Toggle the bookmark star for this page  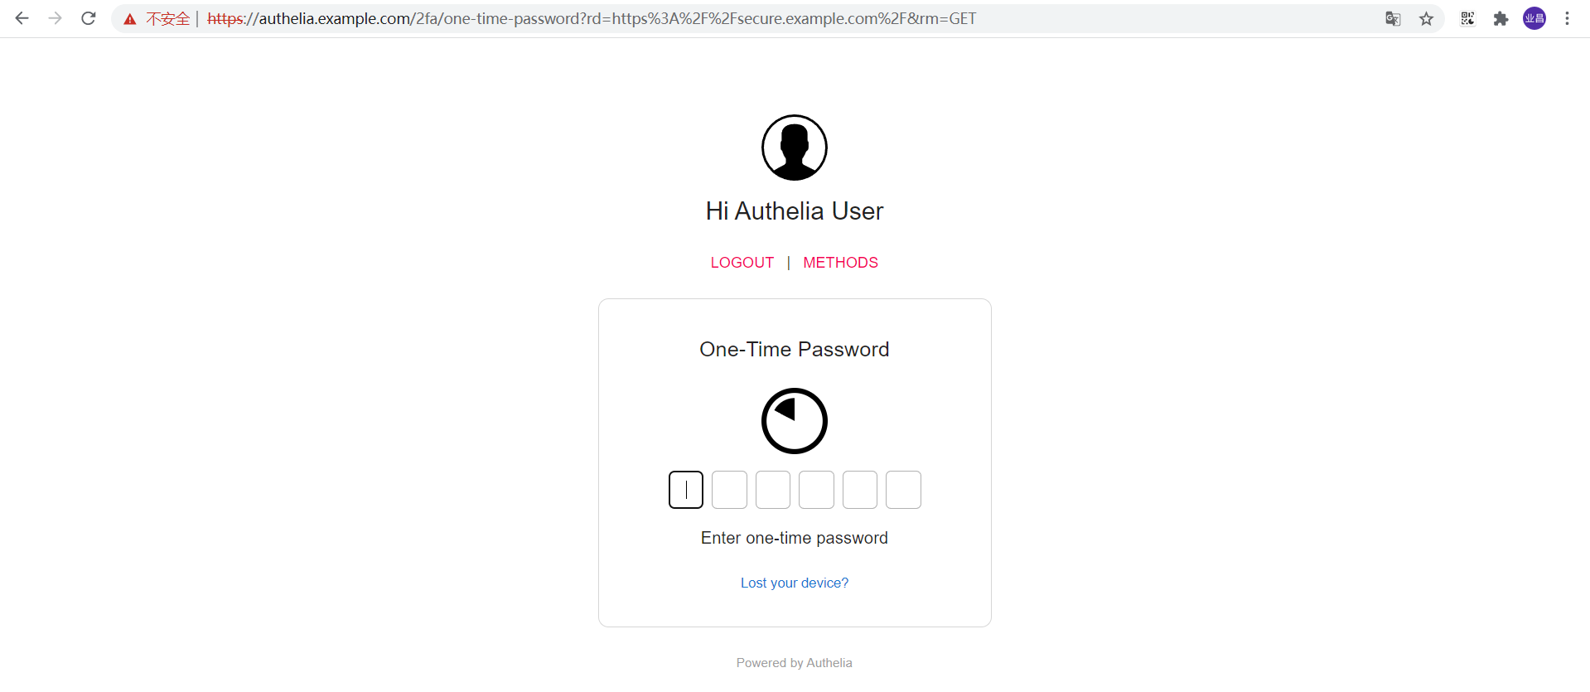1427,18
